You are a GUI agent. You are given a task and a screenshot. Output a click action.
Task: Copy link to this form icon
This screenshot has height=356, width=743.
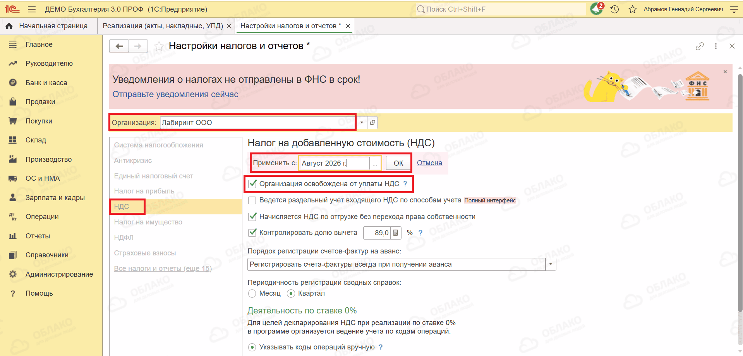pyautogui.click(x=700, y=46)
